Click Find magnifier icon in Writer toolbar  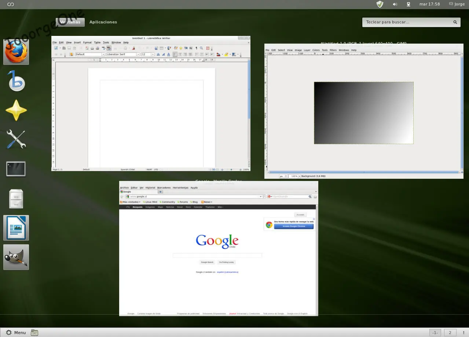pyautogui.click(x=201, y=48)
